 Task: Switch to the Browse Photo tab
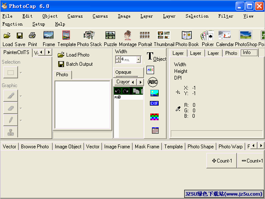point(35,147)
